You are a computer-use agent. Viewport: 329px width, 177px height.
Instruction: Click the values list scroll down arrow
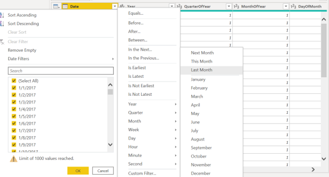tap(110, 144)
